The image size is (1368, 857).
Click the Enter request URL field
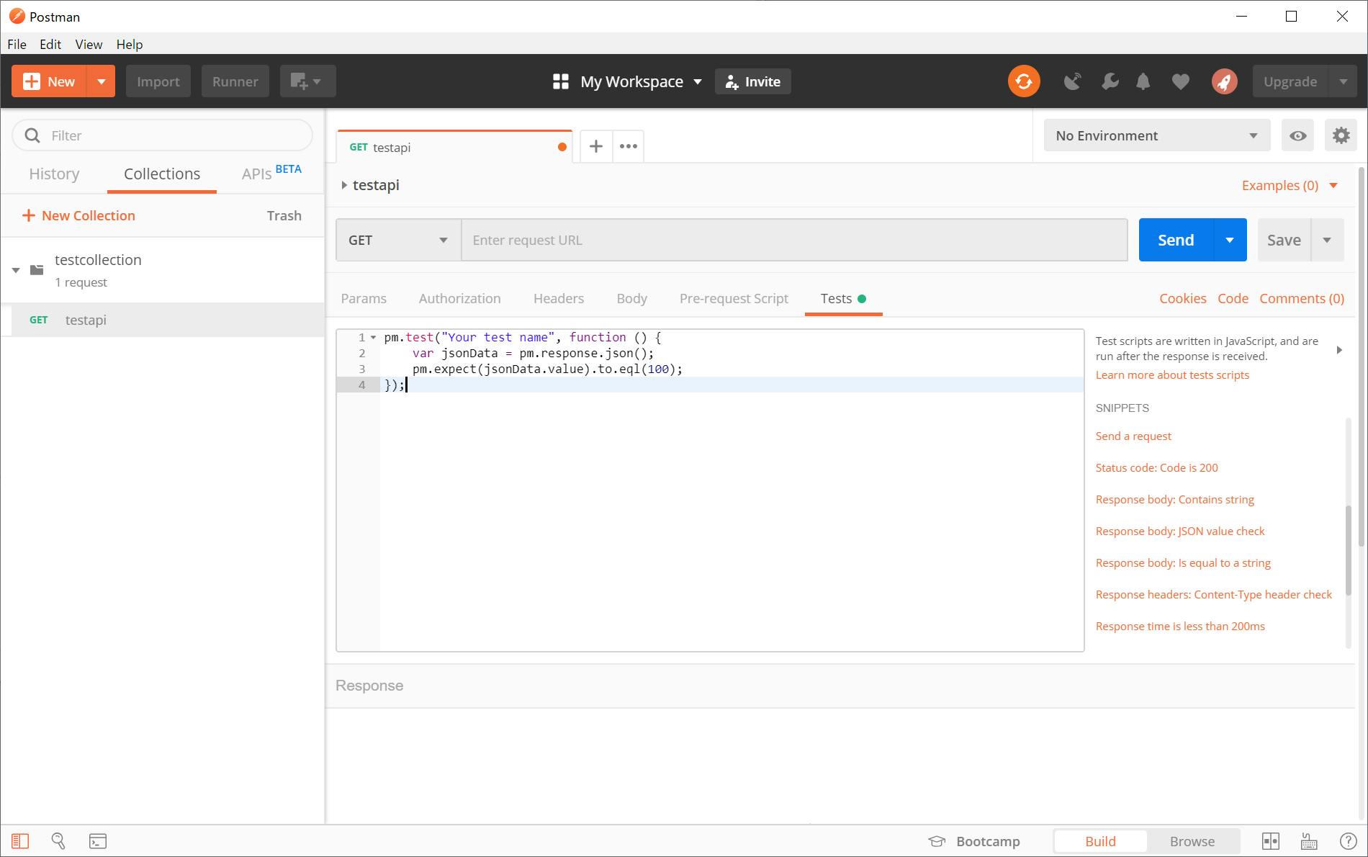[792, 240]
